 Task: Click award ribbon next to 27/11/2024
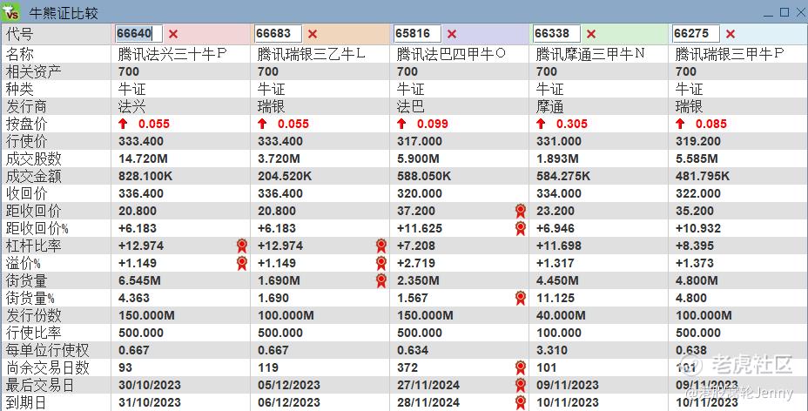click(x=521, y=385)
